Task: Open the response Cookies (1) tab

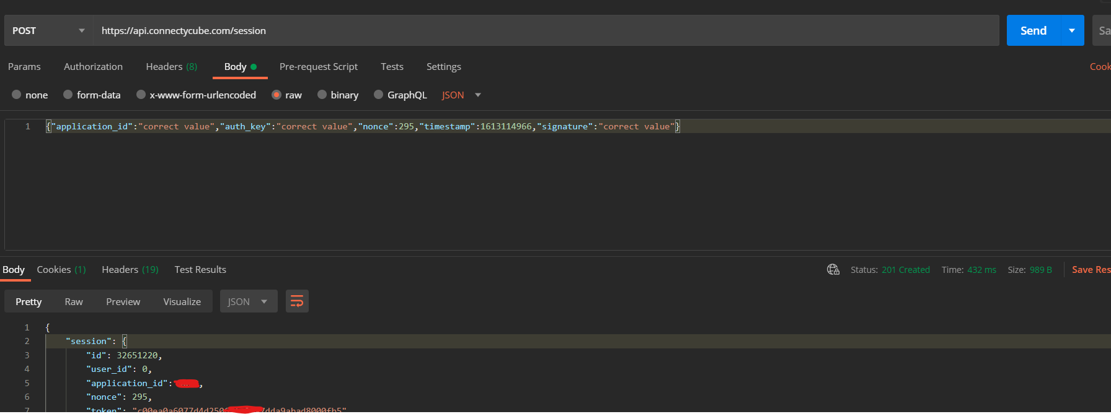Action: pyautogui.click(x=61, y=270)
